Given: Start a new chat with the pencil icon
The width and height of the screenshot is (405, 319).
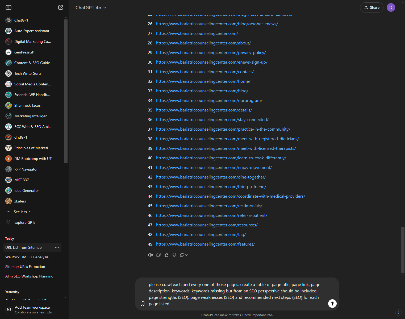Looking at the screenshot, I should click(61, 7).
